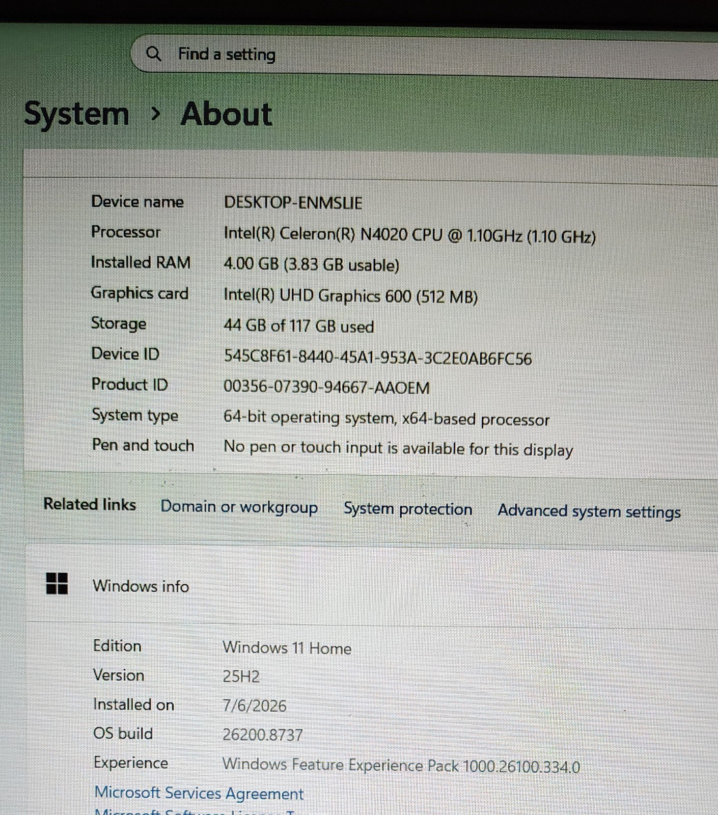
Task: Select OS build 26200.8737
Action: point(263,735)
